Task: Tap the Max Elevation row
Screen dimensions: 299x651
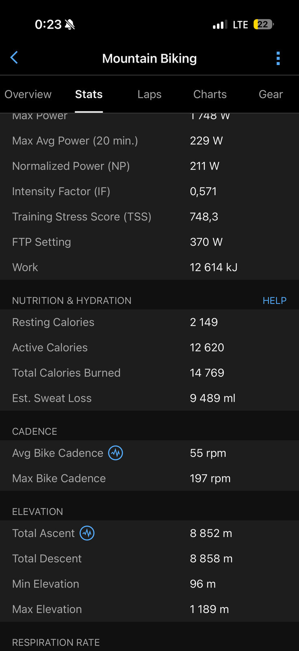Action: click(x=149, y=609)
